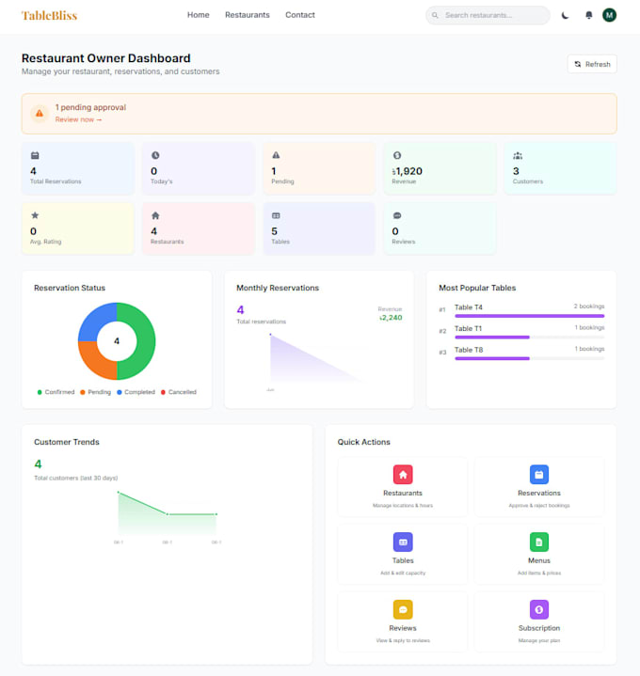Open Tables quick action label

(x=403, y=560)
